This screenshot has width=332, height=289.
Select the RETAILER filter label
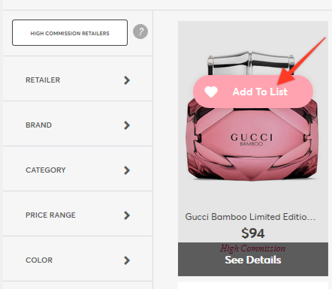(43, 80)
